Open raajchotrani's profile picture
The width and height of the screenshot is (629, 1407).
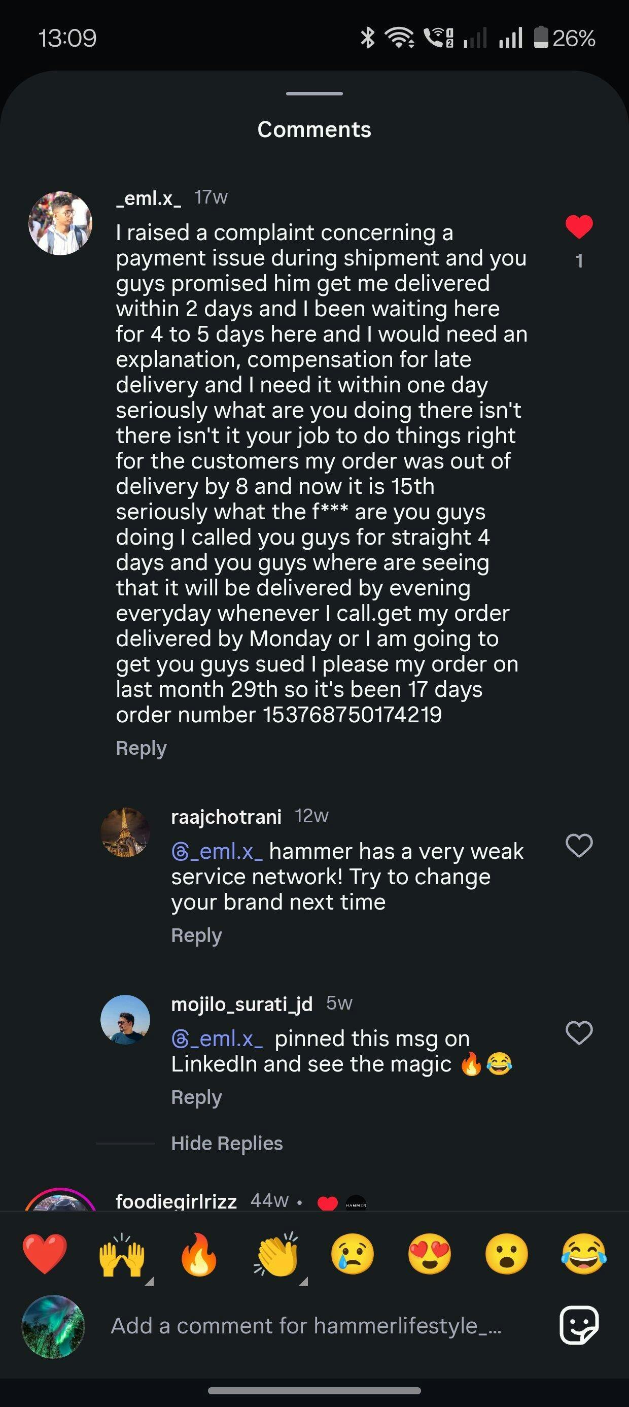tap(125, 832)
